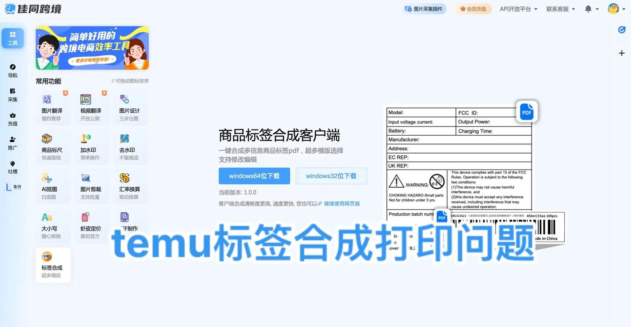The image size is (631, 327).
Task: Click the PDF icon beside the barcode label
Action: click(442, 217)
